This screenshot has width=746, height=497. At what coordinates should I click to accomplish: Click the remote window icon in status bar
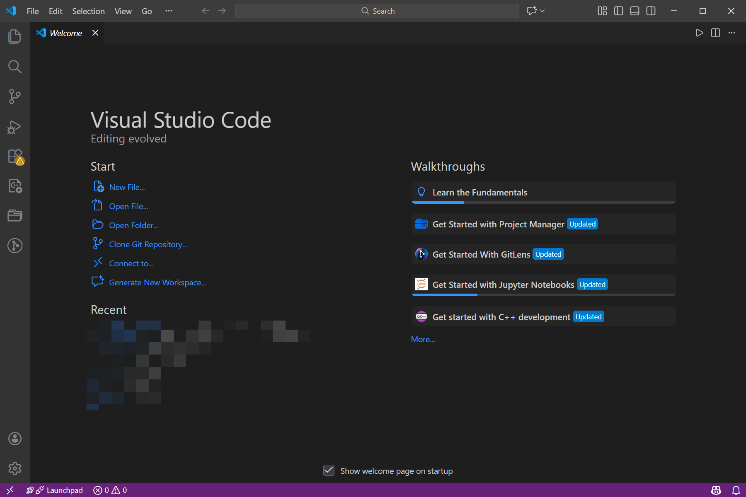tap(10, 490)
